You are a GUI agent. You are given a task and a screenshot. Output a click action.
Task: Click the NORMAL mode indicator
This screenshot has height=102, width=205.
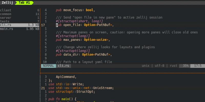click(x=48, y=66)
